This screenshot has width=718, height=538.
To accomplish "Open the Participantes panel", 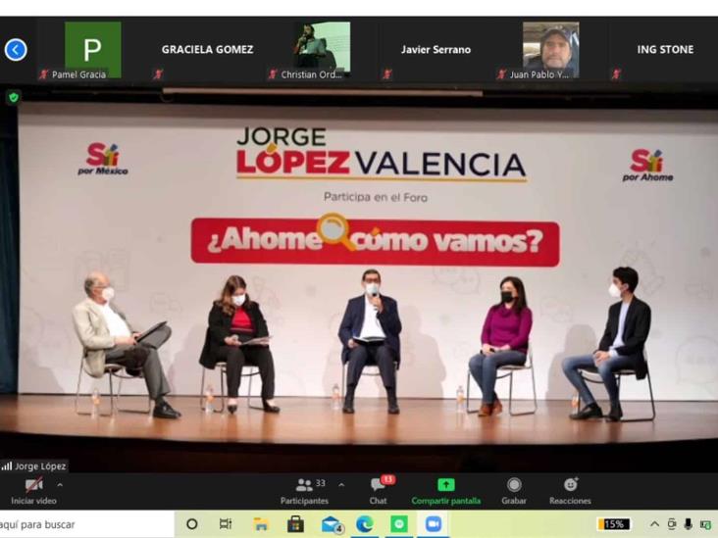I will click(304, 491).
